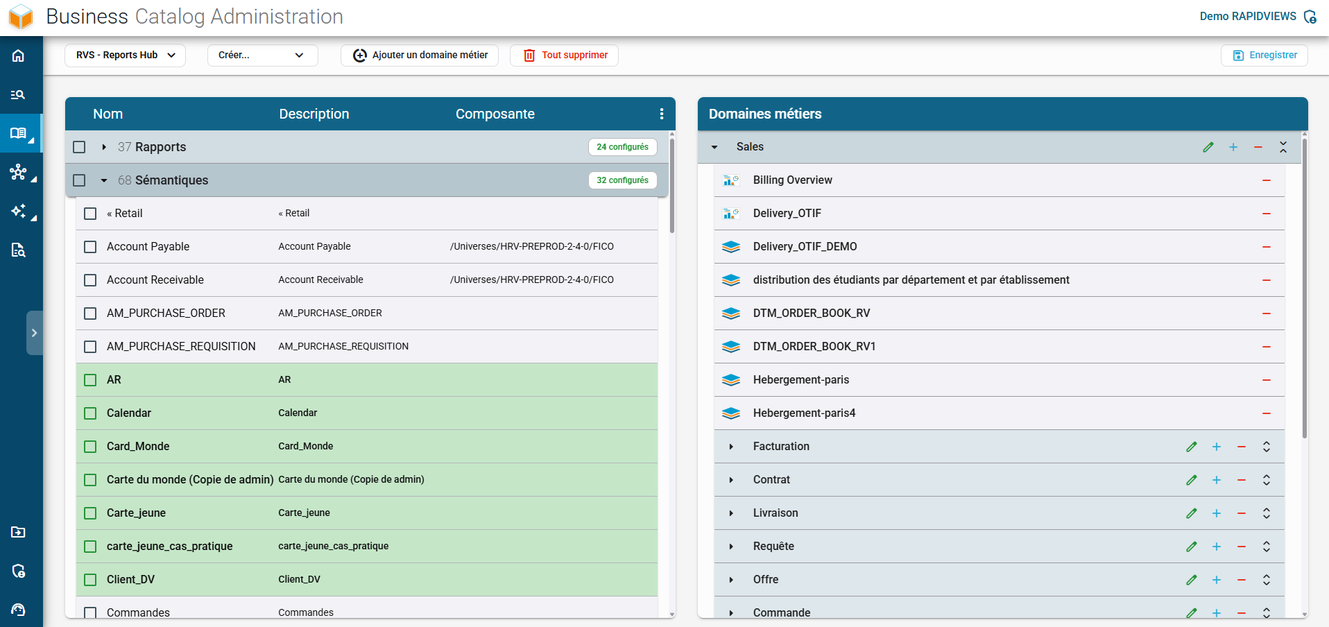Click the Delivery_OTIF_DEMO layers icon
Screen dimensions: 1329x627
click(x=731, y=247)
